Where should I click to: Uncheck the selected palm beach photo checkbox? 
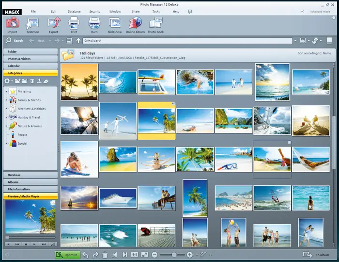tap(173, 104)
